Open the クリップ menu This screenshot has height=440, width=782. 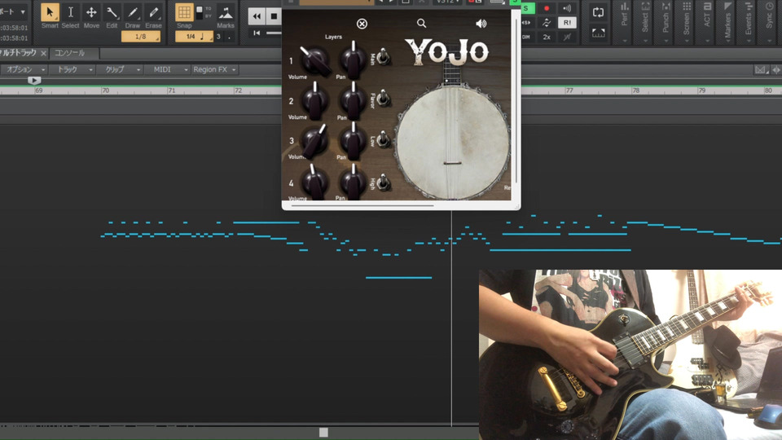119,69
